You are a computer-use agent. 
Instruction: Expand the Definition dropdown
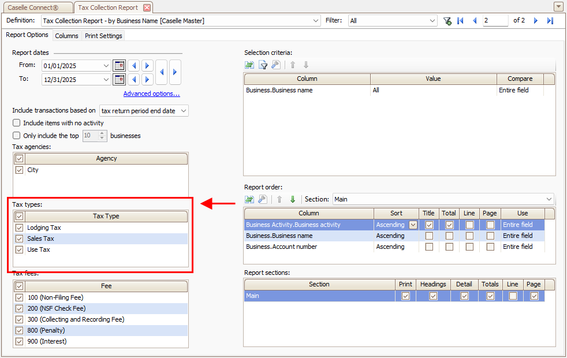pyautogui.click(x=316, y=21)
